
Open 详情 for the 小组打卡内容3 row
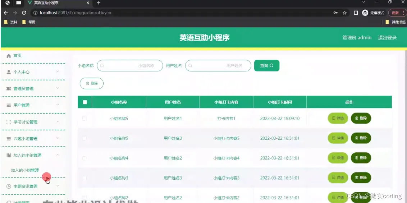pos(338,177)
